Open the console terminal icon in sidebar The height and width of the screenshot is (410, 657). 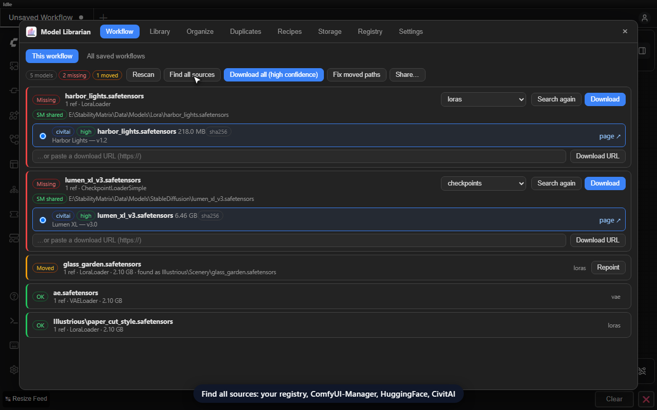pyautogui.click(x=14, y=320)
